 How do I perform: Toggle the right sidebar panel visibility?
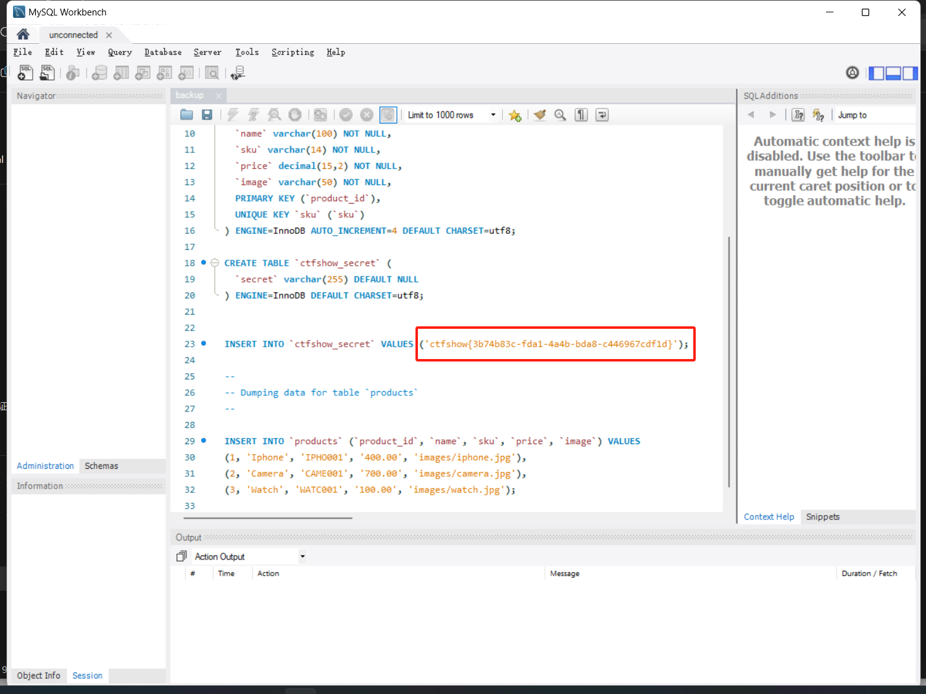910,73
